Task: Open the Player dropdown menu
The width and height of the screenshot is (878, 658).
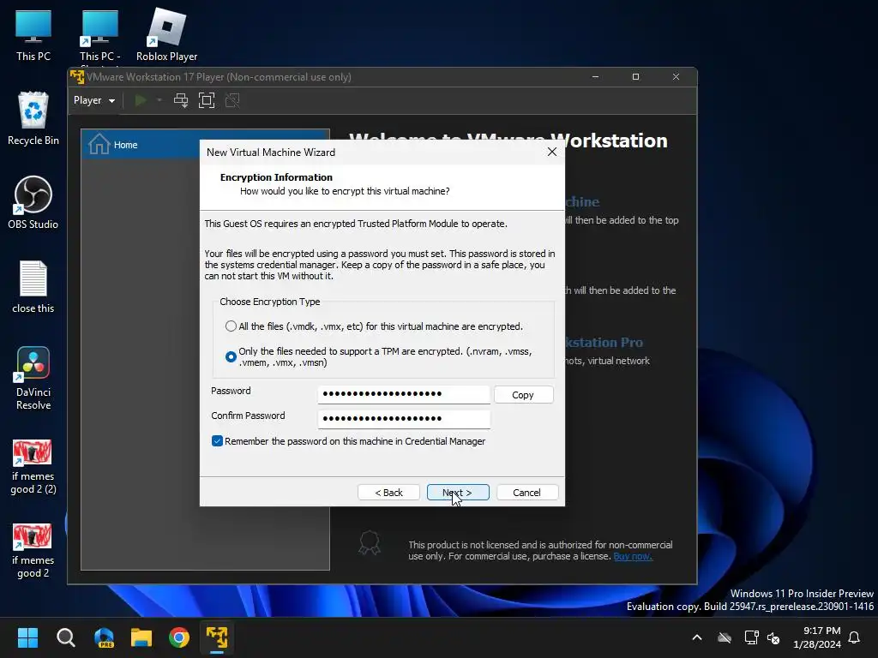Action: [94, 101]
